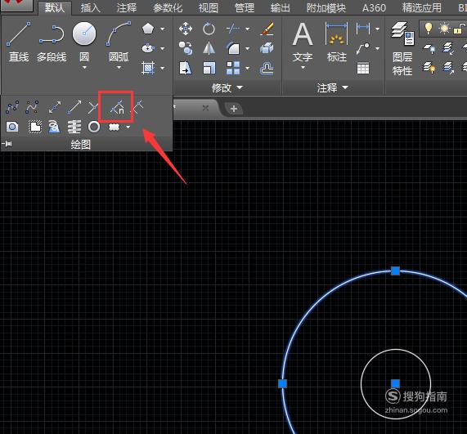Select the offset tool in 修改 panel
The width and height of the screenshot is (467, 434).
(x=267, y=68)
